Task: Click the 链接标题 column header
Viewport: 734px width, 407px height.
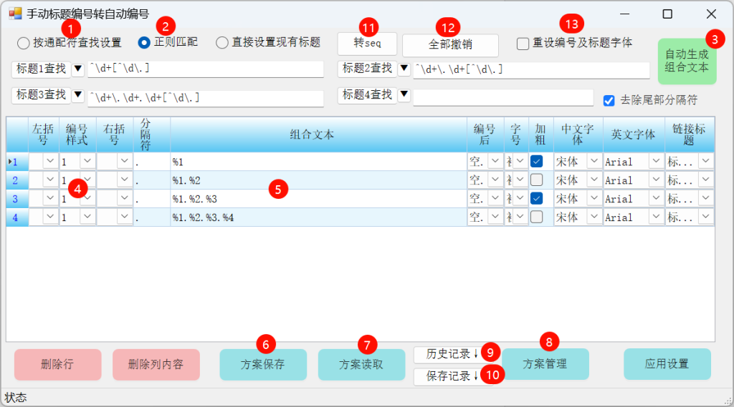Action: click(x=690, y=134)
